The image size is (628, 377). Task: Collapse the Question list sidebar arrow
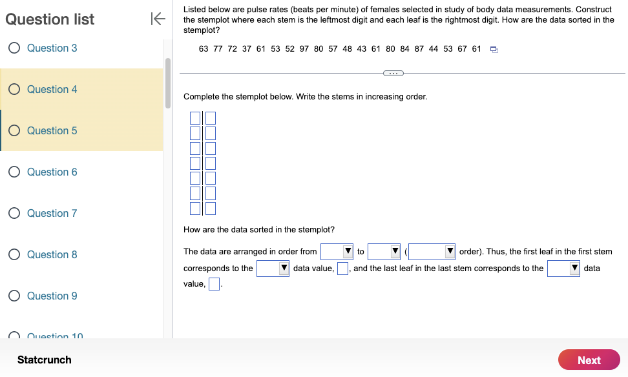click(157, 19)
